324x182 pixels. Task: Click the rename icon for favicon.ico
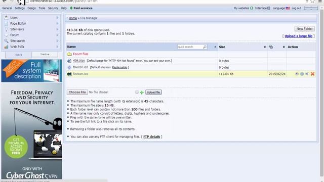(307, 74)
